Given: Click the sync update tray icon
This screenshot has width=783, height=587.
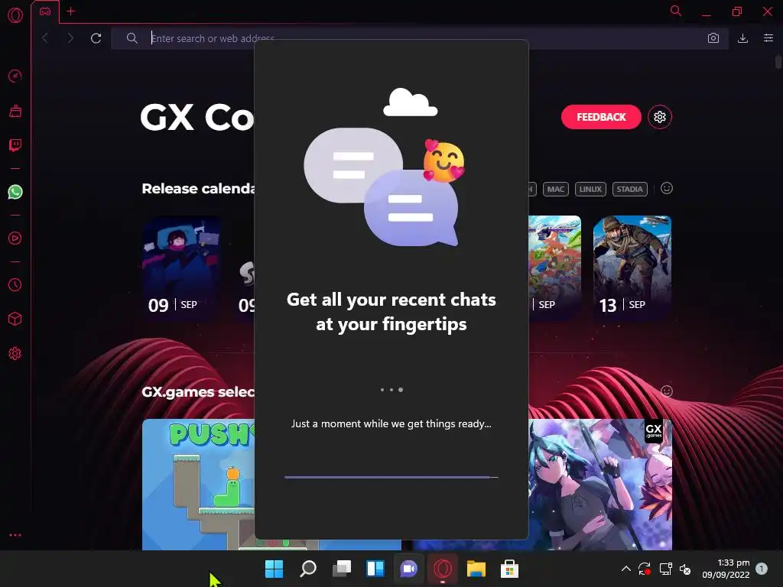Looking at the screenshot, I should click(645, 569).
